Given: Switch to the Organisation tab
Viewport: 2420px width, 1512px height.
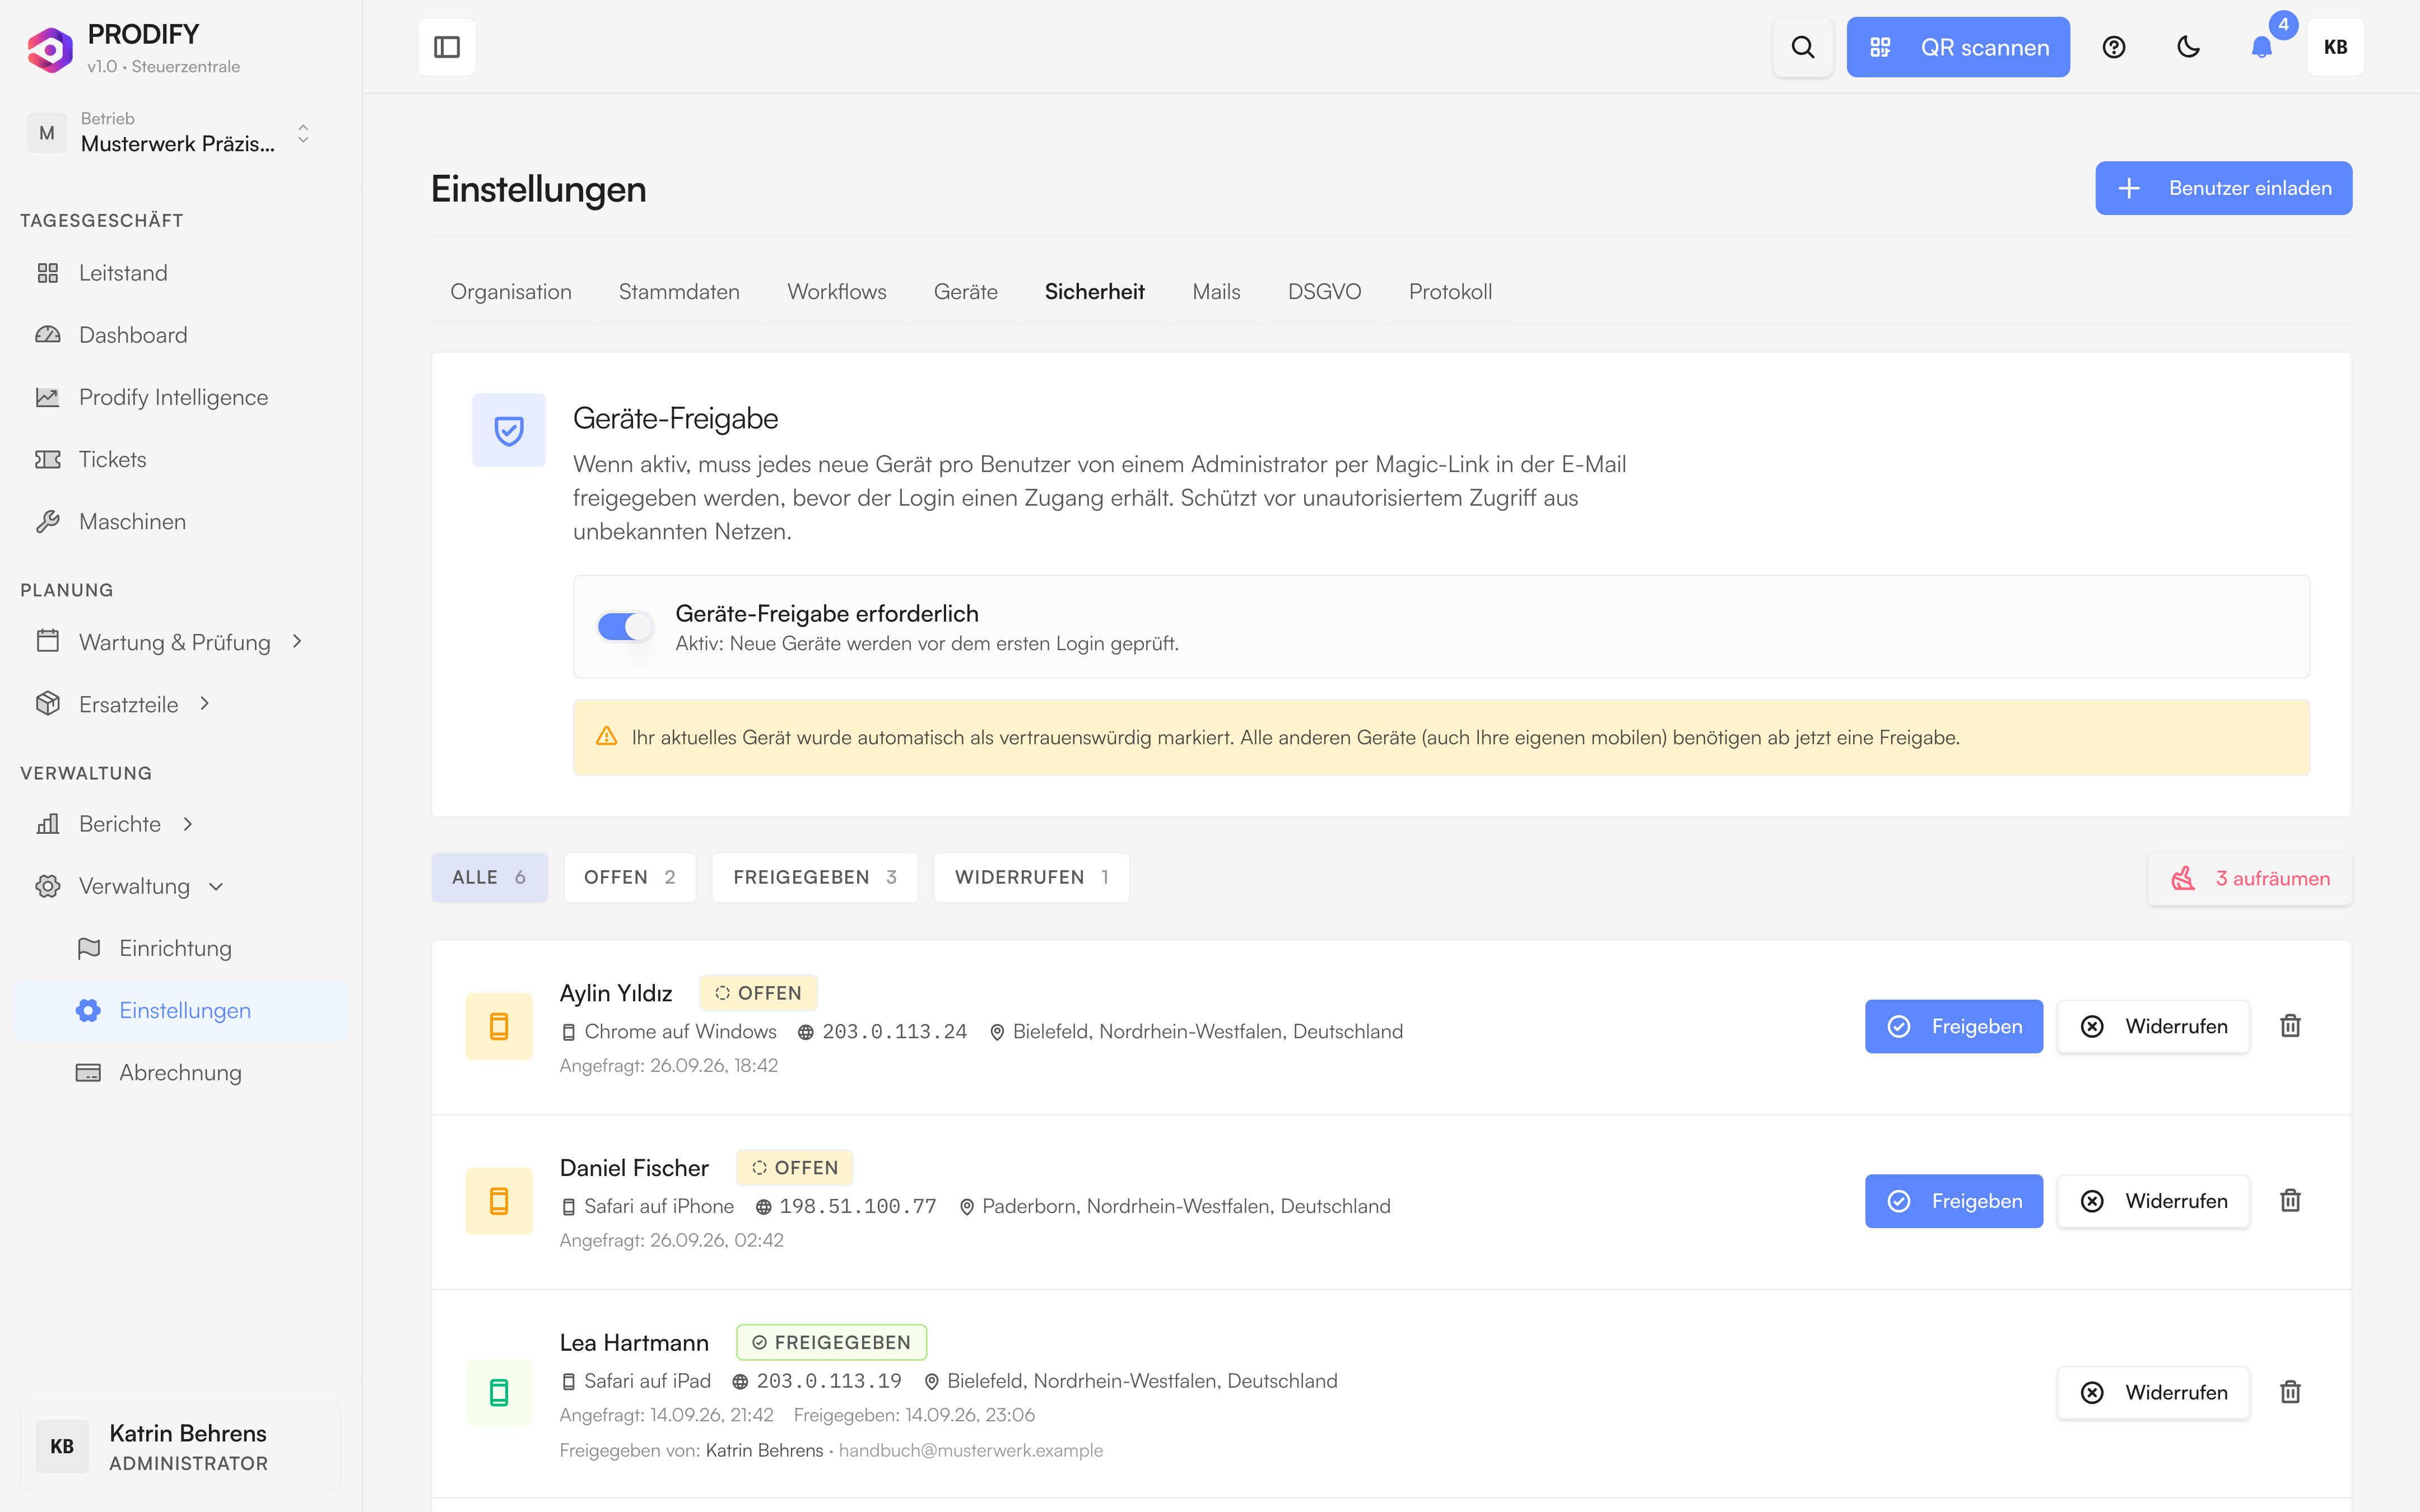Looking at the screenshot, I should tap(511, 292).
